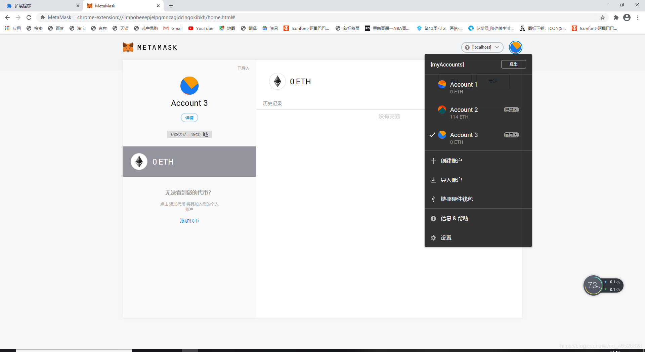
Task: Select the 0 ETH token row
Action: (x=189, y=162)
